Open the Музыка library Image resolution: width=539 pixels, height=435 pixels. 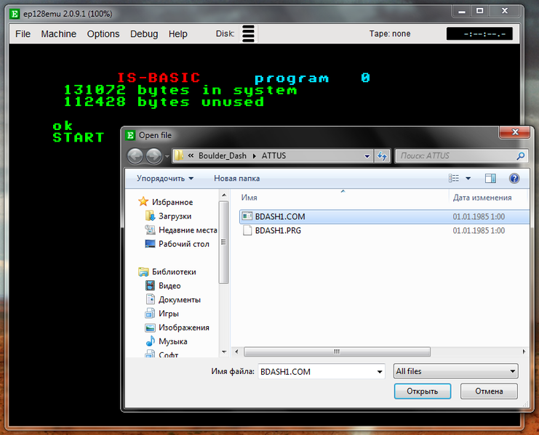[173, 341]
